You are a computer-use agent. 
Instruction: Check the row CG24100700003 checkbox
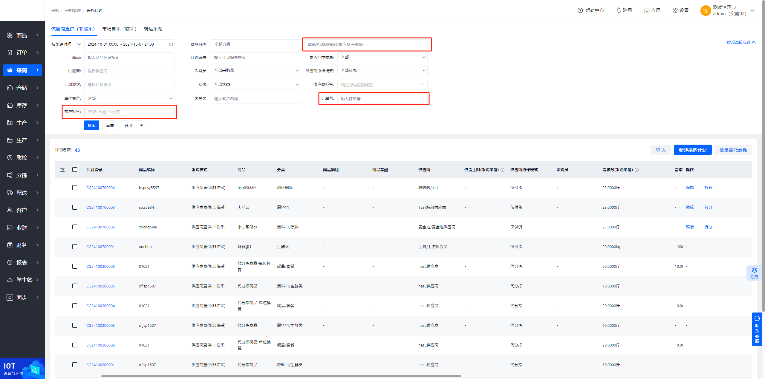(75, 207)
